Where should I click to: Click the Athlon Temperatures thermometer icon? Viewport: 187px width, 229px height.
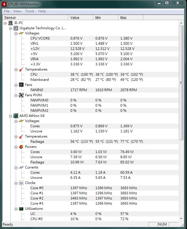coord(21,136)
